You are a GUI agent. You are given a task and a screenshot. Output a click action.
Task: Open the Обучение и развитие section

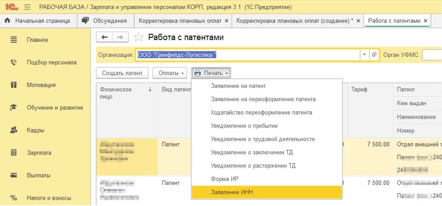(x=55, y=108)
